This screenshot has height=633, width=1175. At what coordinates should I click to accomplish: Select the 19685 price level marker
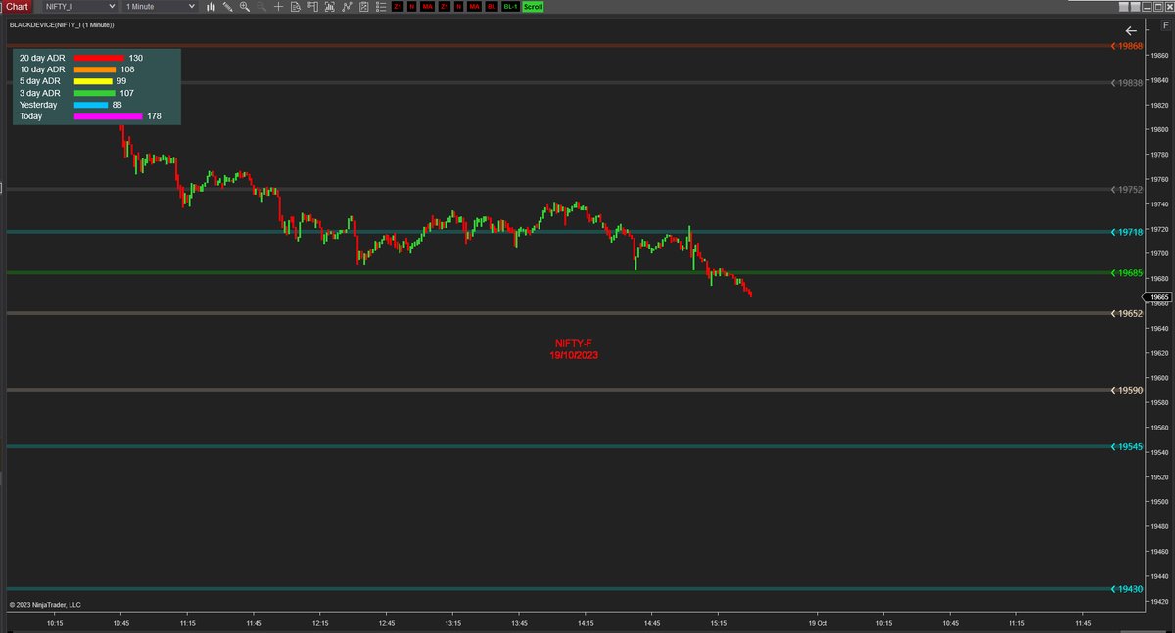click(1128, 273)
